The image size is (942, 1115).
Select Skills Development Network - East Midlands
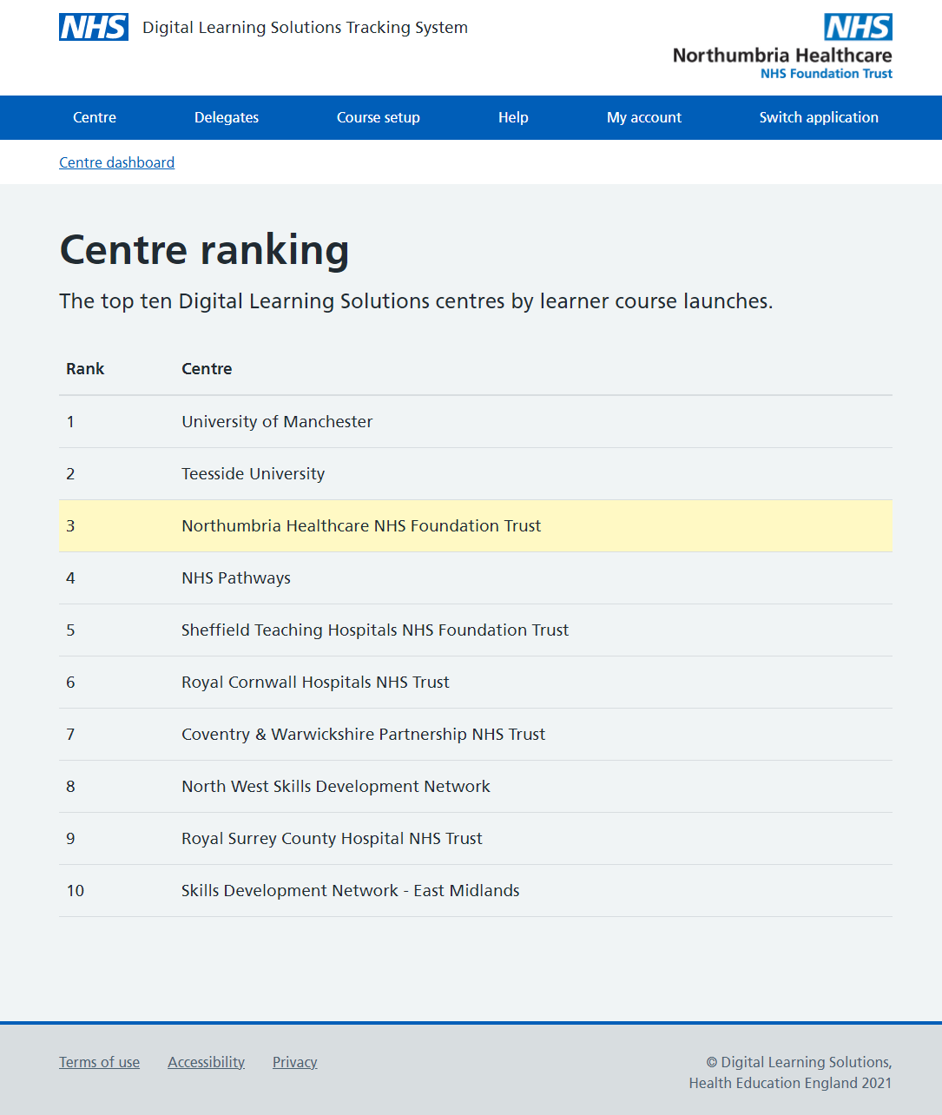click(350, 891)
